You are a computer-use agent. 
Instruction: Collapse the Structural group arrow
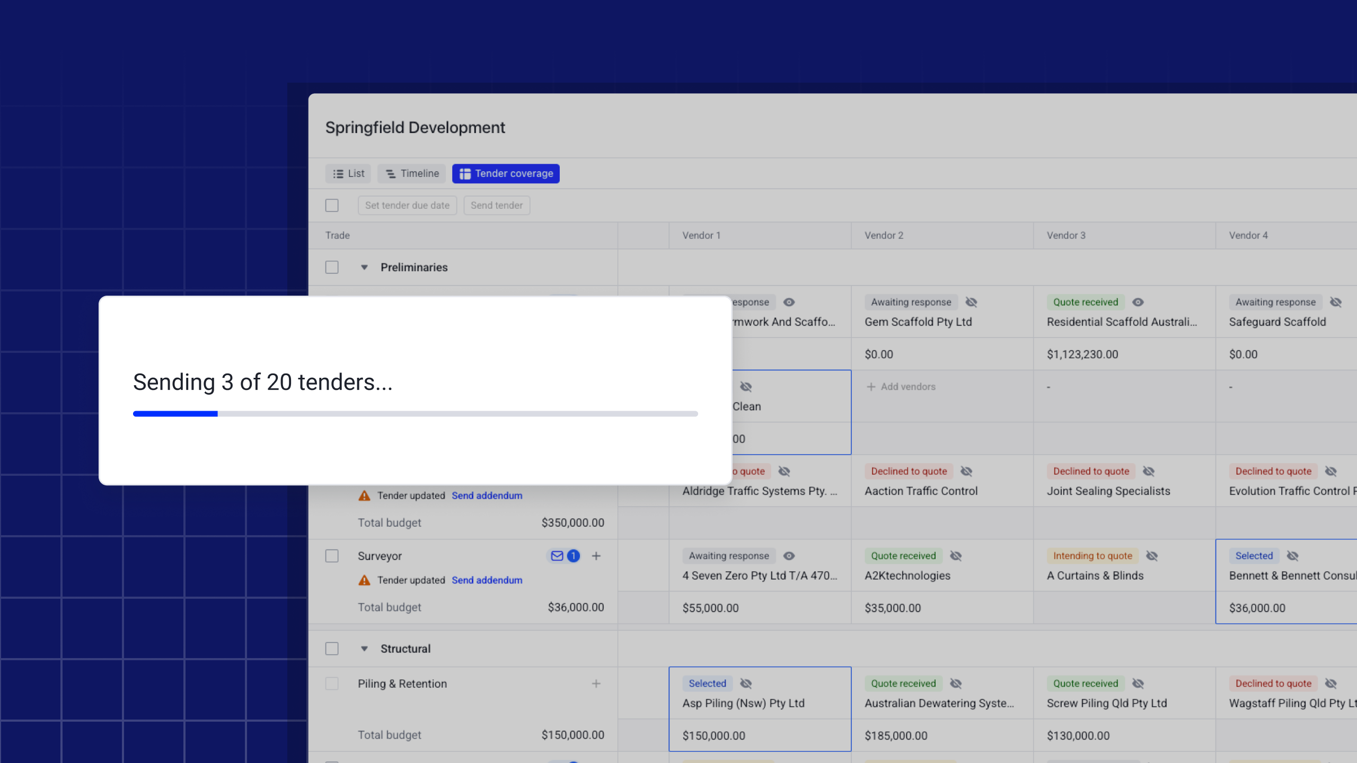364,649
